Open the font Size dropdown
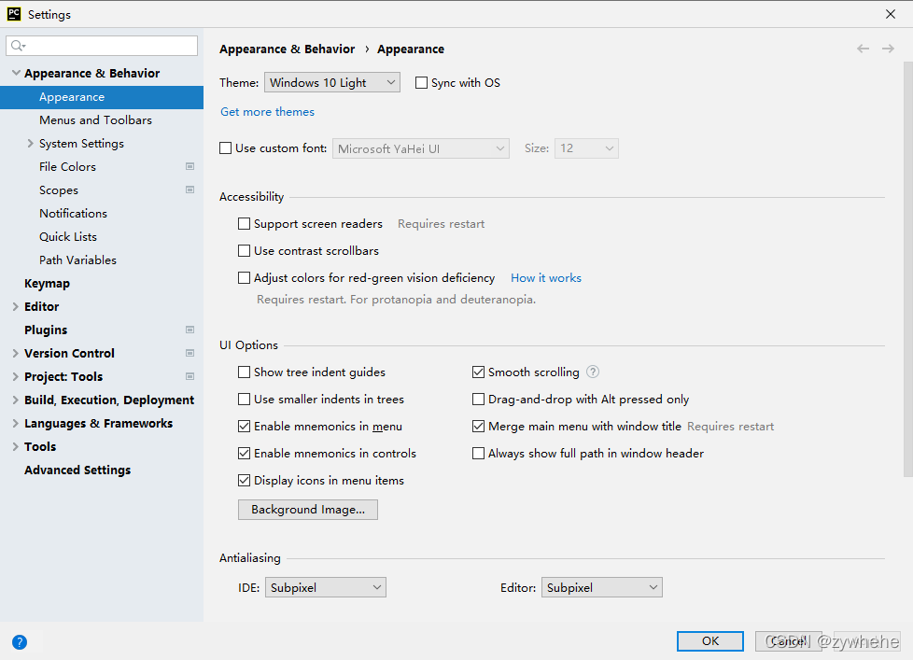This screenshot has width=913, height=660. pyautogui.click(x=586, y=148)
